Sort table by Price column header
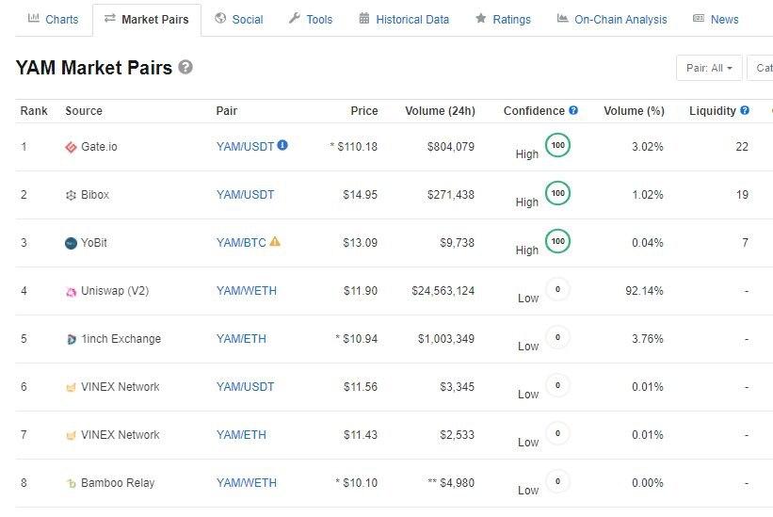 pyautogui.click(x=364, y=110)
